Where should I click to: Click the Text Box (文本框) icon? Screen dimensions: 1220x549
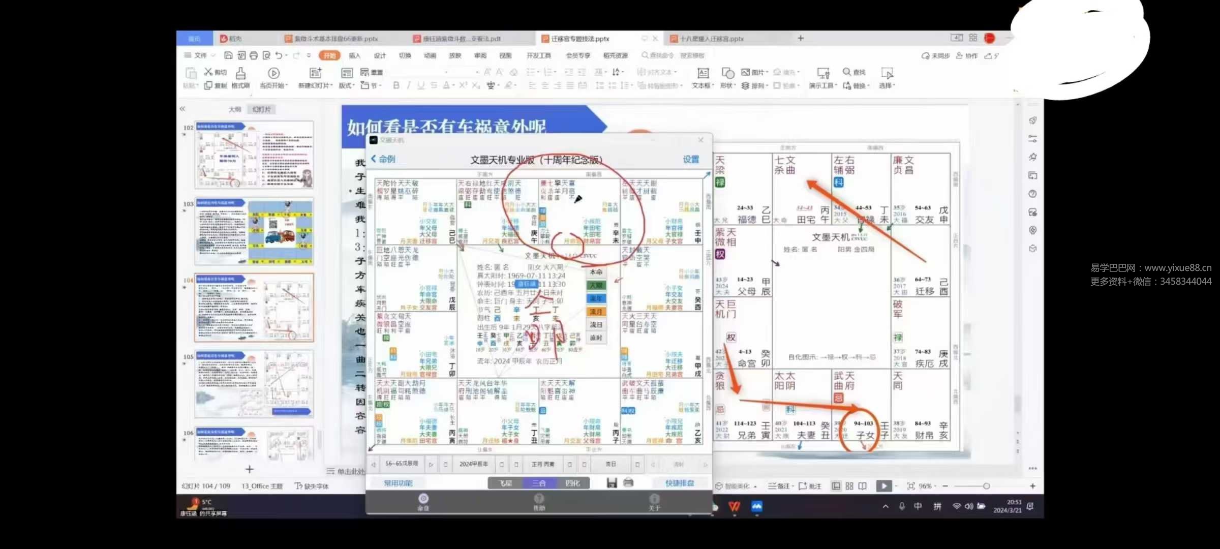tap(703, 73)
